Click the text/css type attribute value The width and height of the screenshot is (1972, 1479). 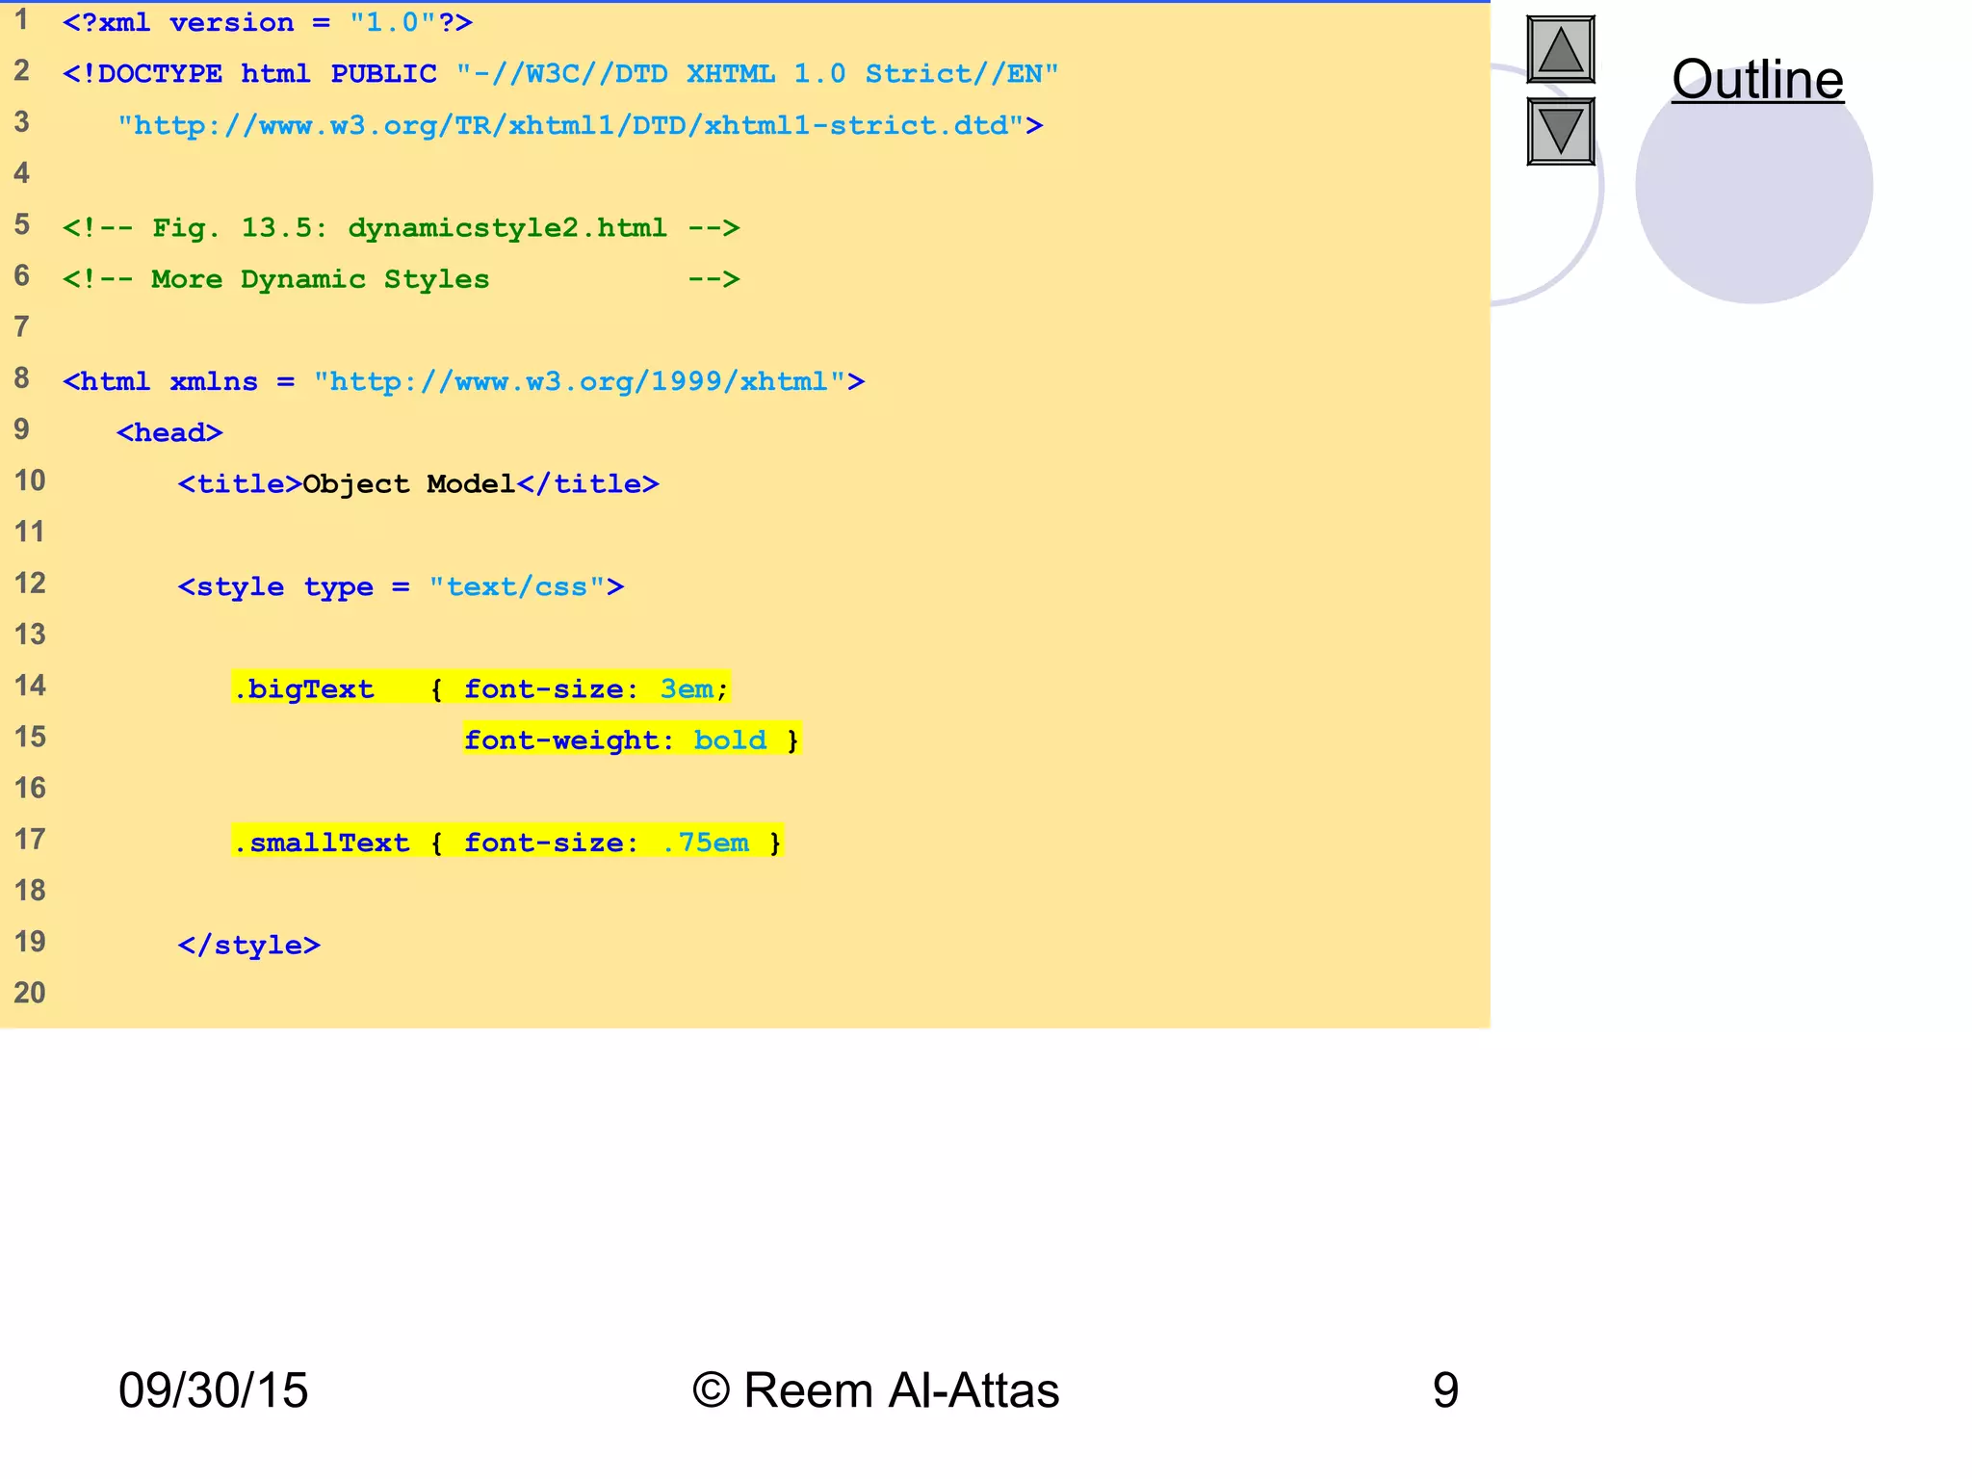pyautogui.click(x=517, y=587)
